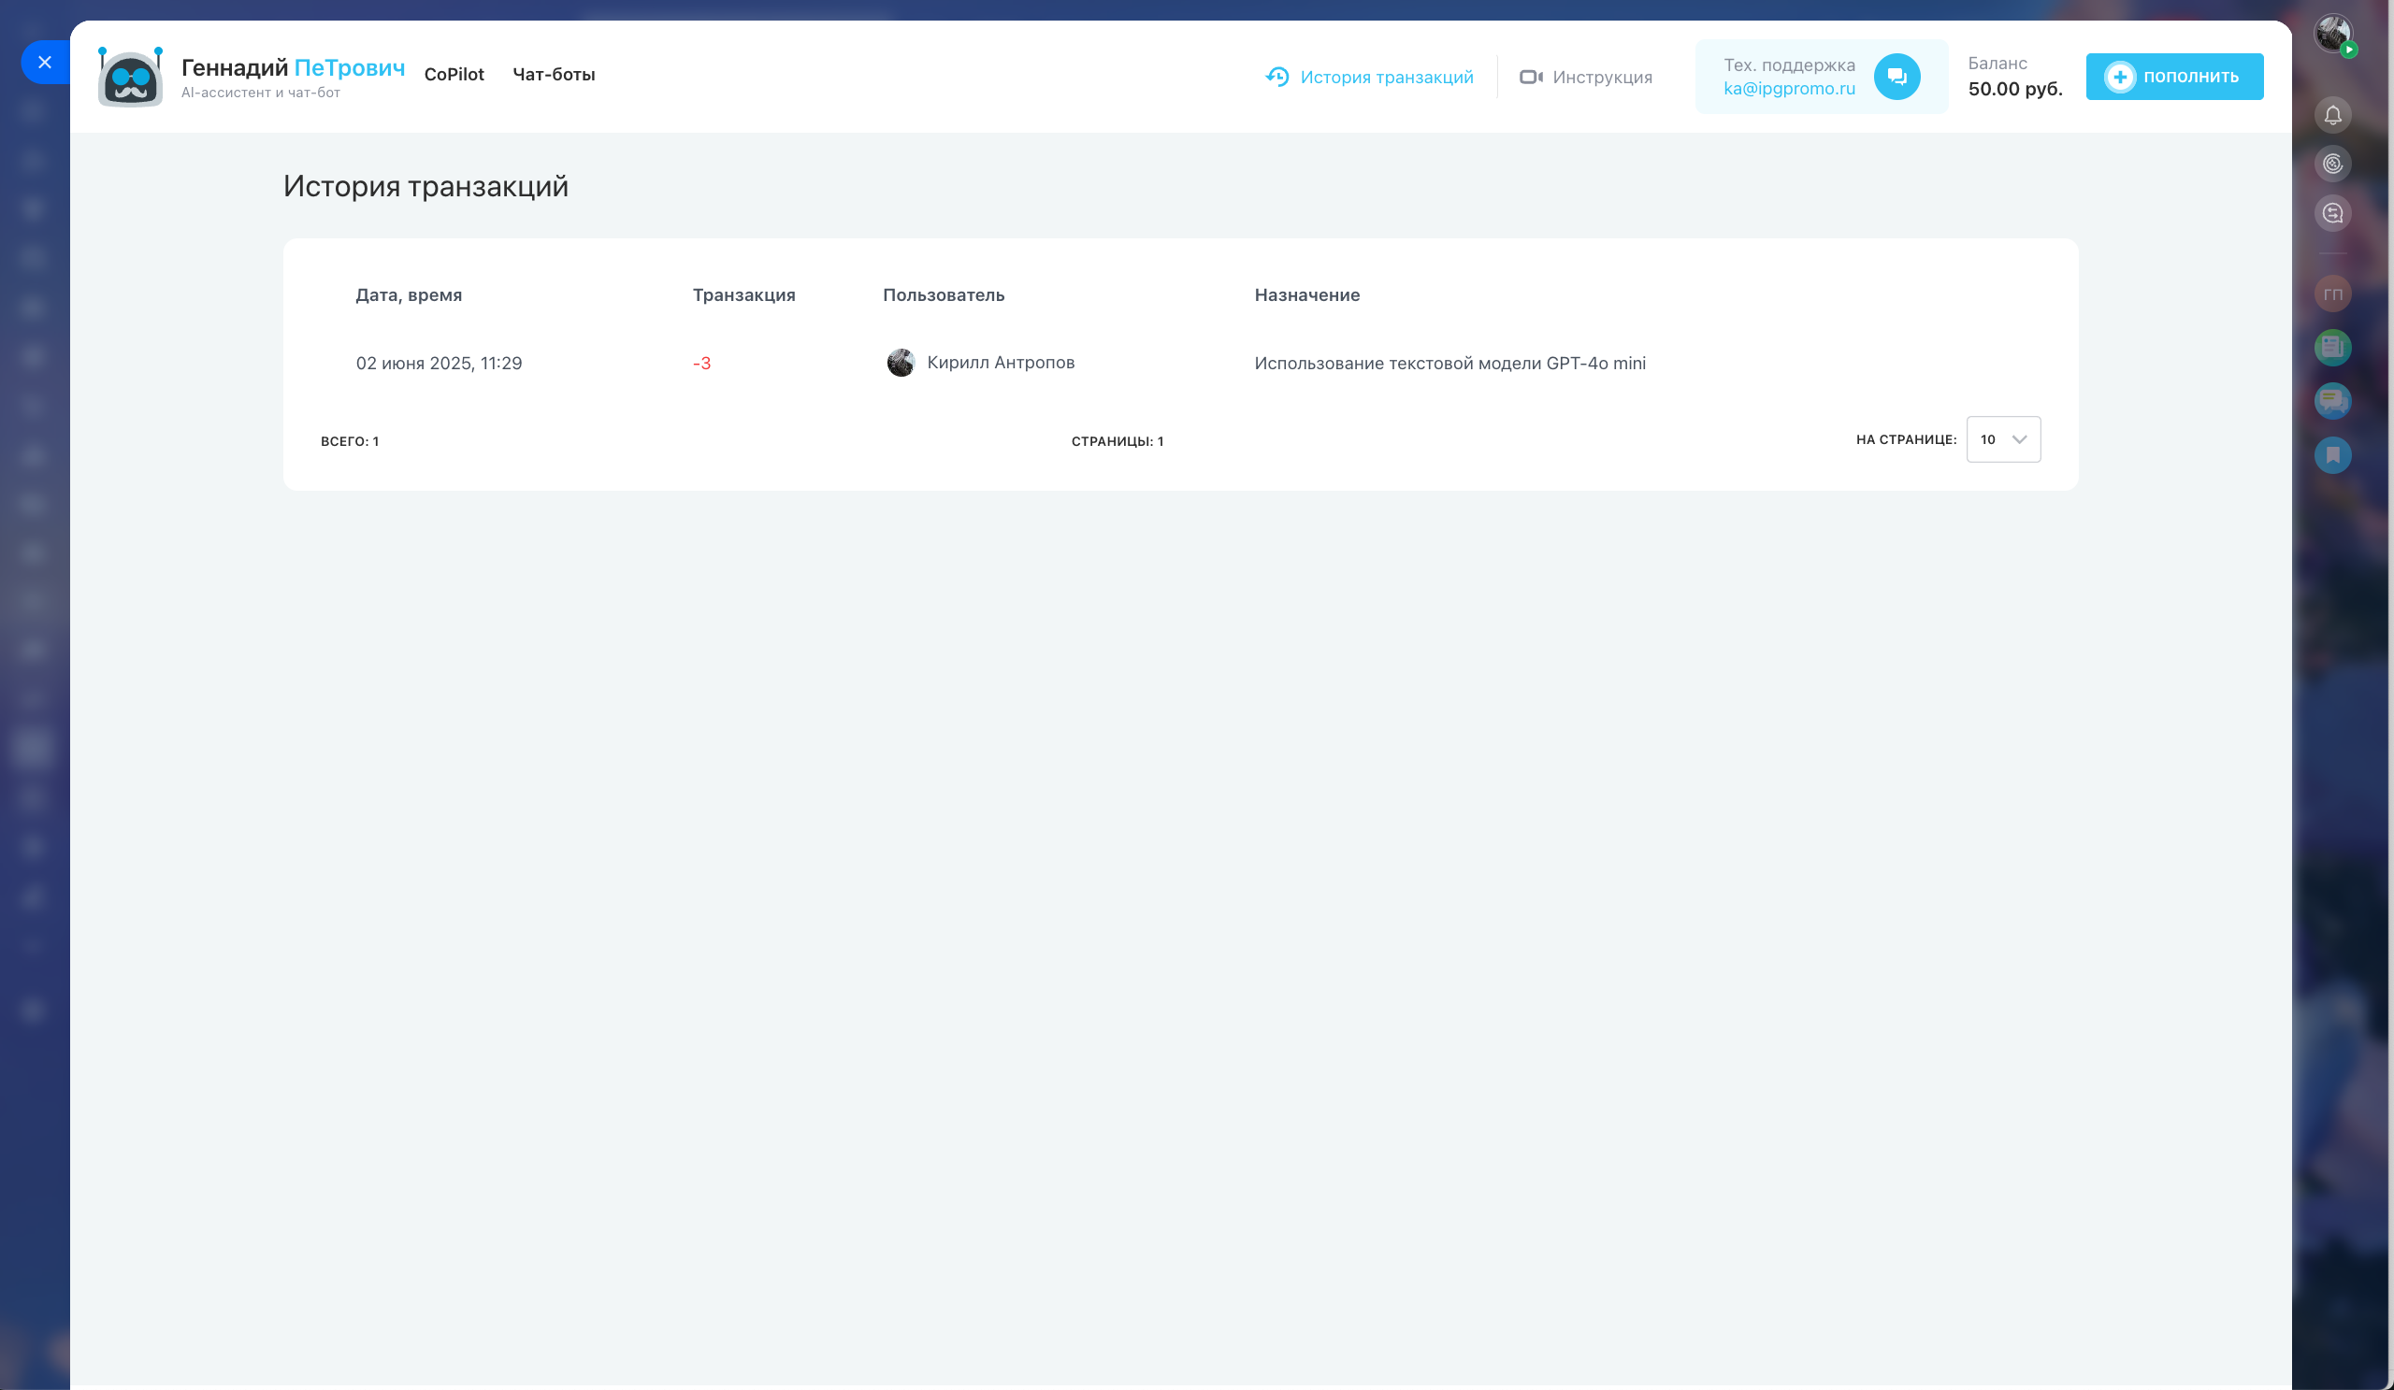Open the profile avatar at top right
Image resolution: width=2394 pixels, height=1390 pixels.
tap(2332, 35)
